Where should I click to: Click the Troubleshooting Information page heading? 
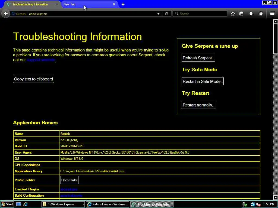(77, 37)
